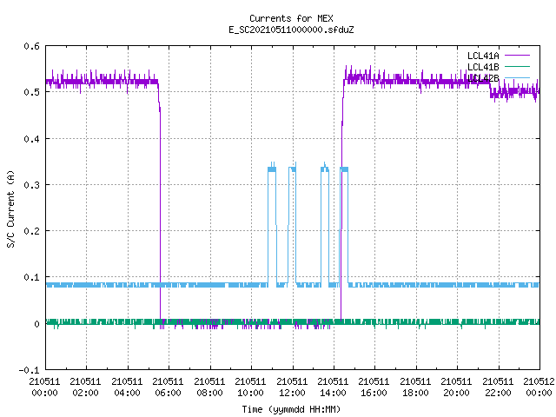556x417 pixels.
Task: Click the 0.2 y-axis tick value
Action: tap(31, 231)
